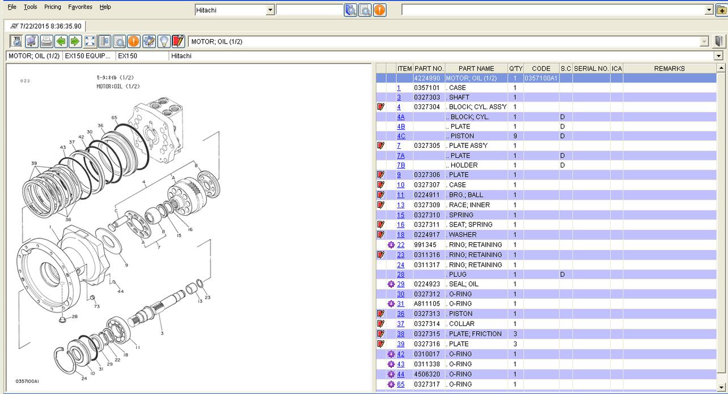728x394 pixels.
Task: Click the purple gear icon on SEAL; OIL row
Action: point(391,284)
